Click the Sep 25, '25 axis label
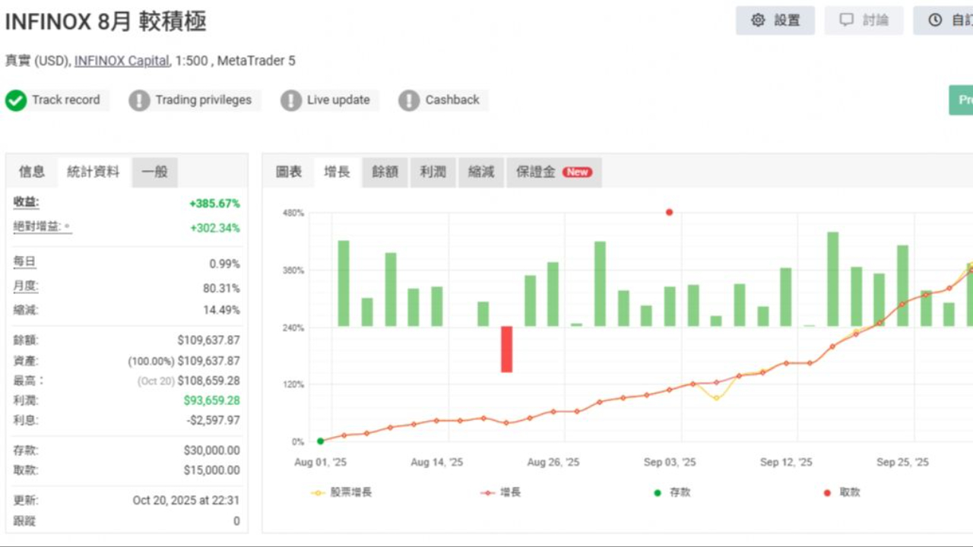Screen dimensions: 973x547 click(x=902, y=462)
